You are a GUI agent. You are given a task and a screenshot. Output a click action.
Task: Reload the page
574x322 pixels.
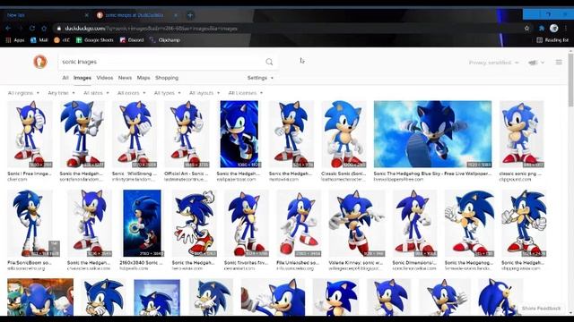32,28
